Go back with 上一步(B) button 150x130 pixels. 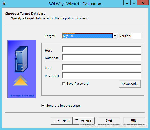click(62, 121)
